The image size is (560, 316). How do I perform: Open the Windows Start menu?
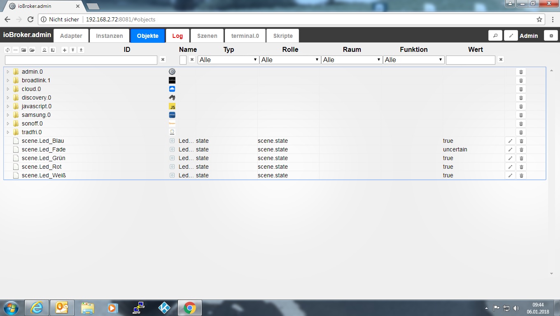10,307
